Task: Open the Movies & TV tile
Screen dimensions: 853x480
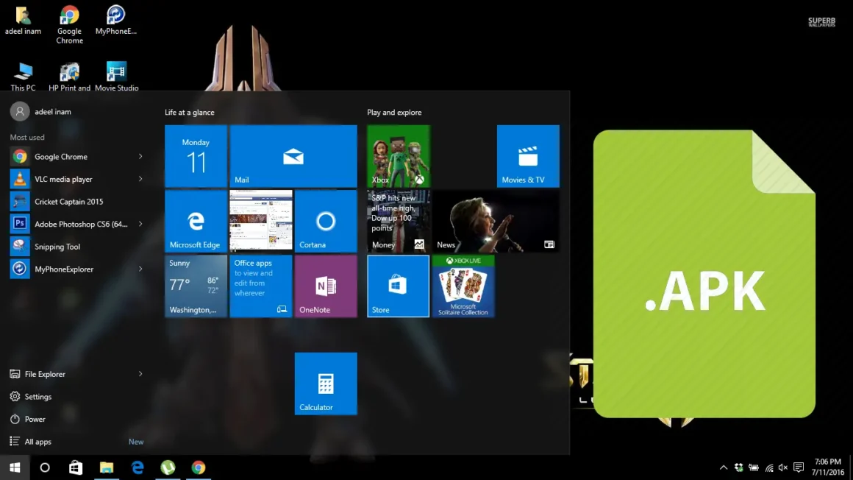Action: click(x=528, y=156)
